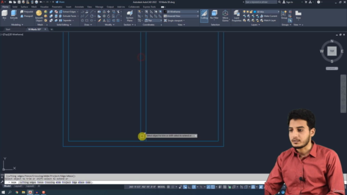347x195 pixels.
Task: Open the Single viewport dropdown
Action: tap(174, 21)
